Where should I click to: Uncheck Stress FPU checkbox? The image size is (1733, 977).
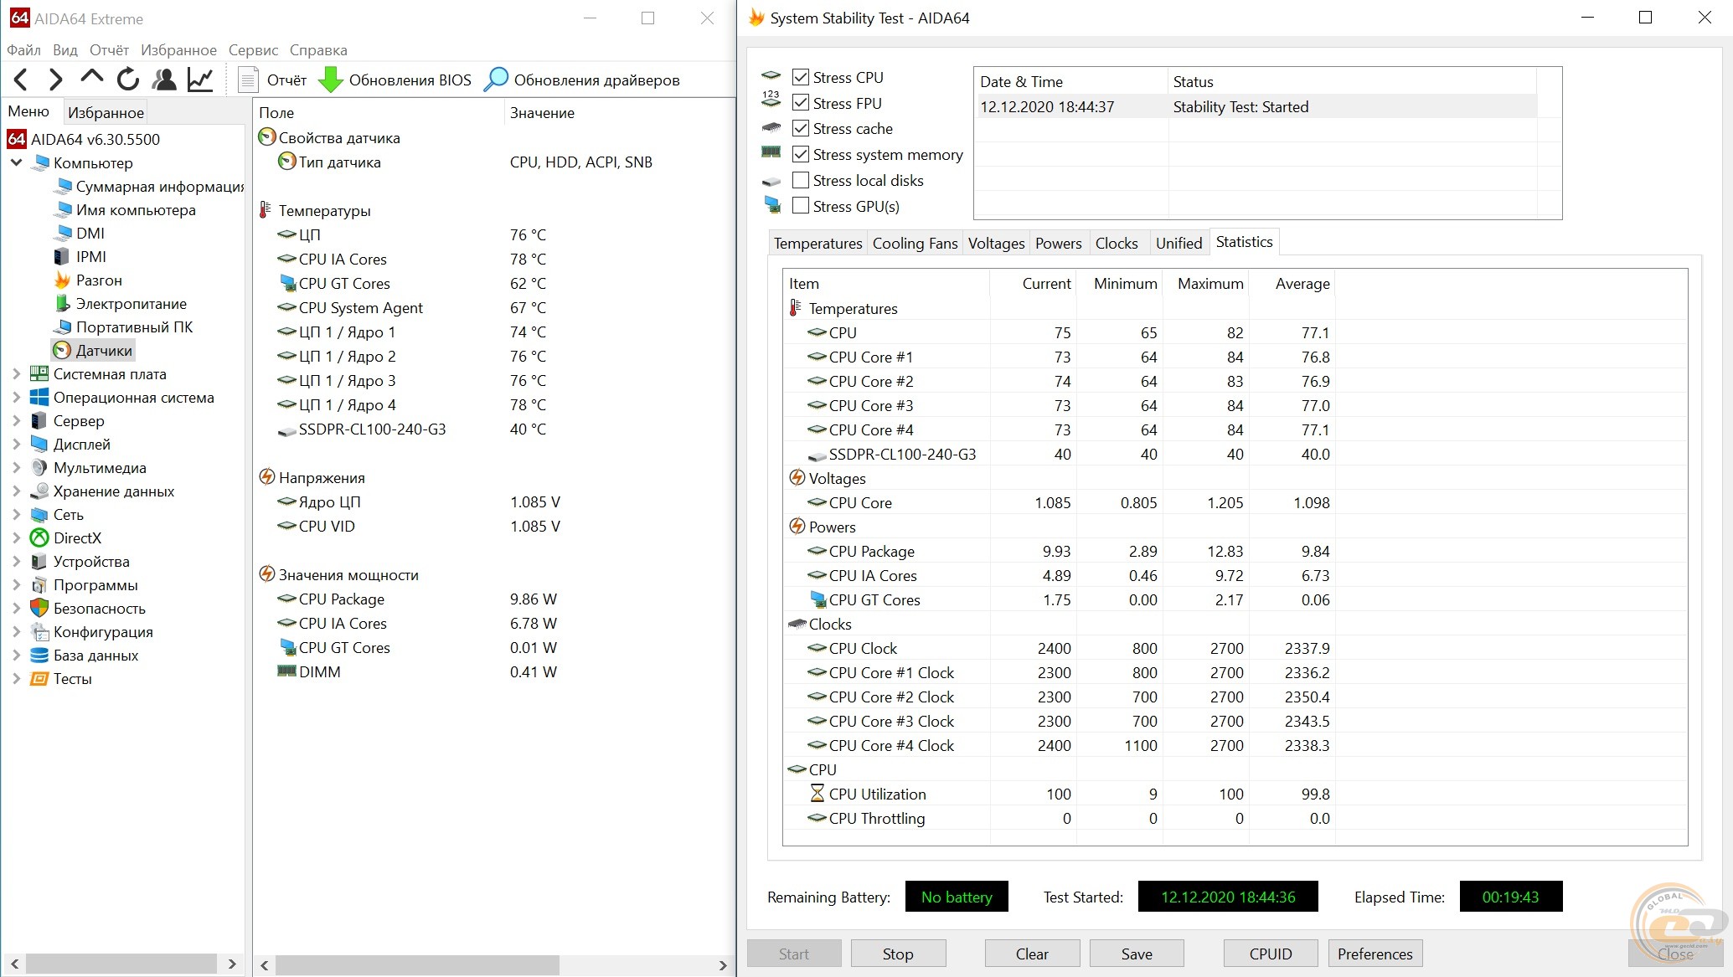(801, 103)
